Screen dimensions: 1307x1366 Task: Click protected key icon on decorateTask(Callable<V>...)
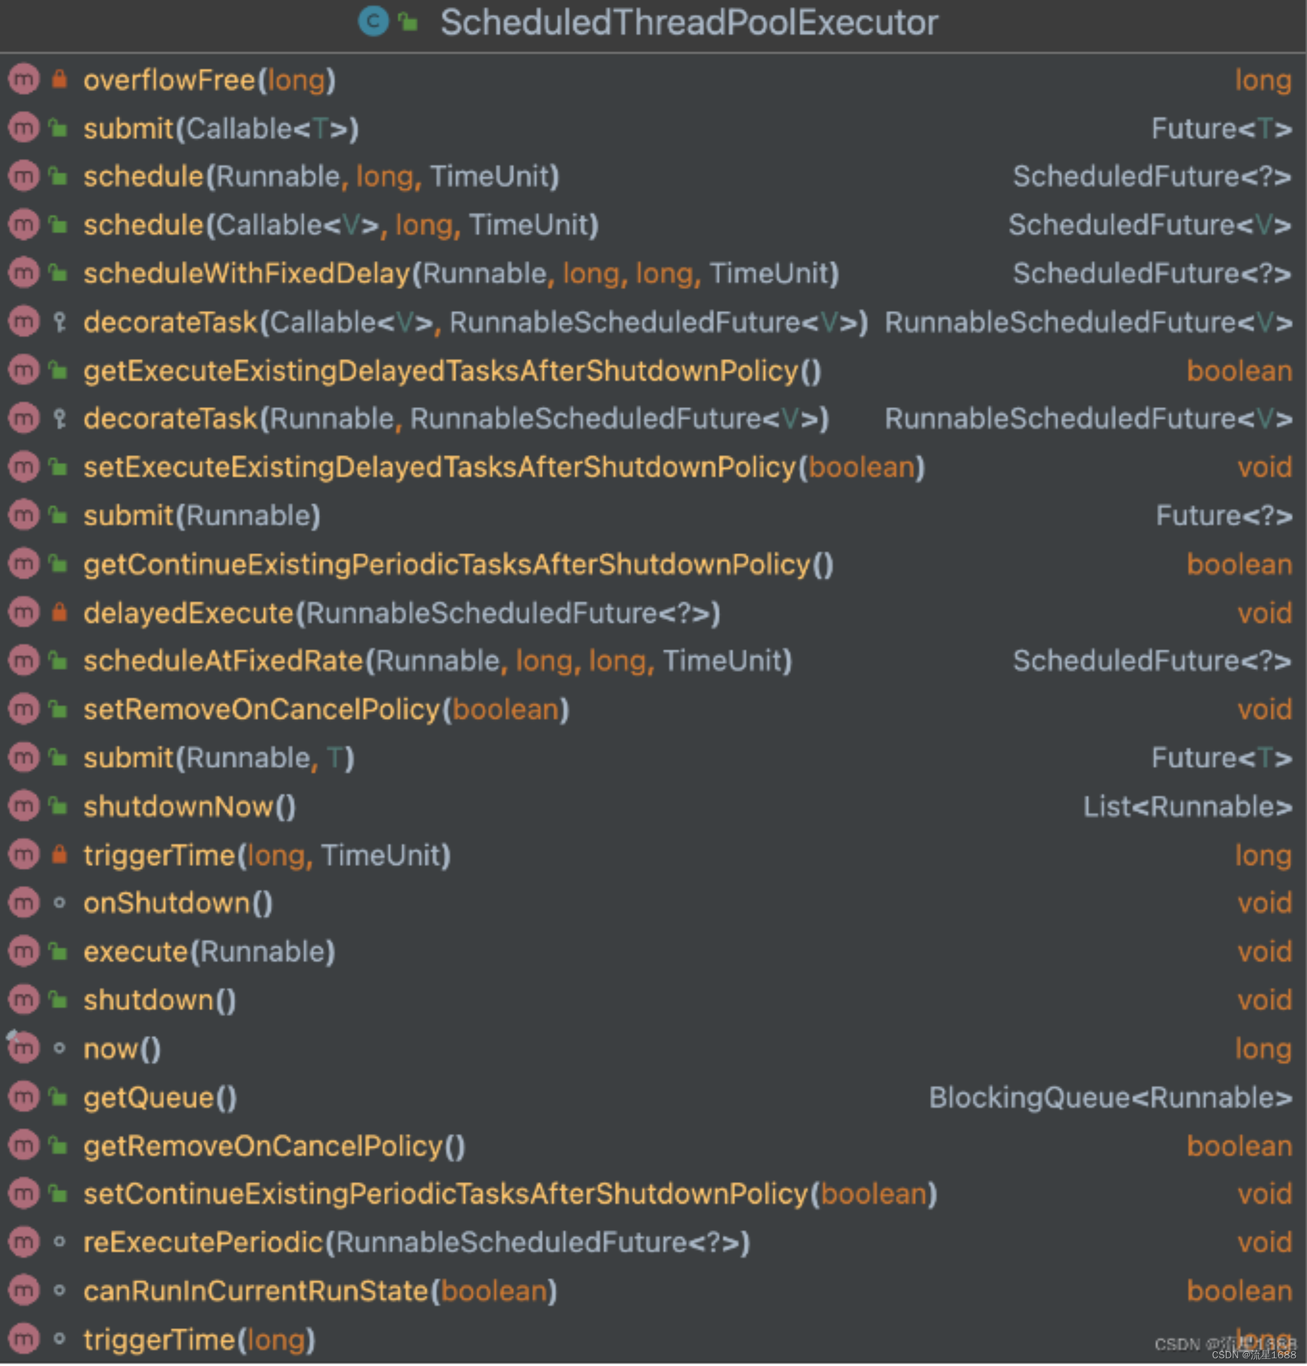[59, 322]
